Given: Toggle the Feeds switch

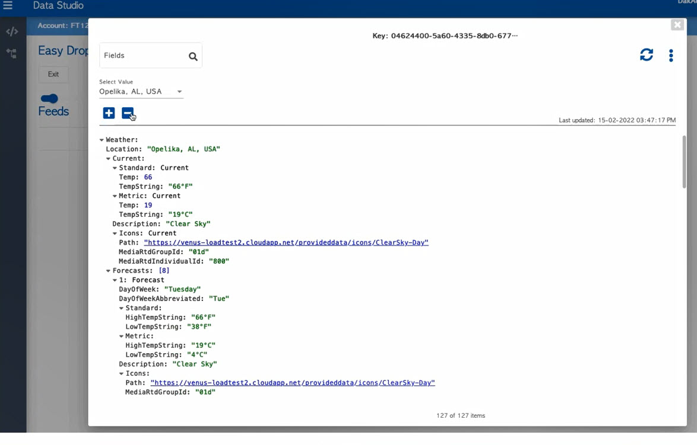Looking at the screenshot, I should tap(49, 98).
